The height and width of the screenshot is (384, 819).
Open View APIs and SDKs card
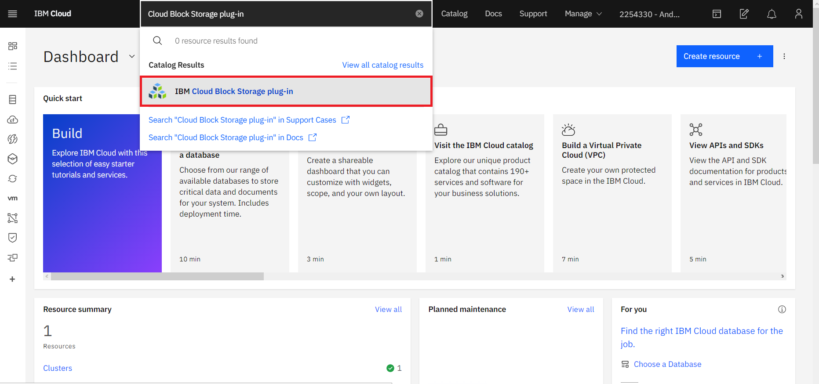click(x=733, y=193)
